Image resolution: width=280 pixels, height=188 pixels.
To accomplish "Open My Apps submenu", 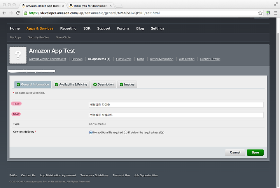I will (16, 37).
